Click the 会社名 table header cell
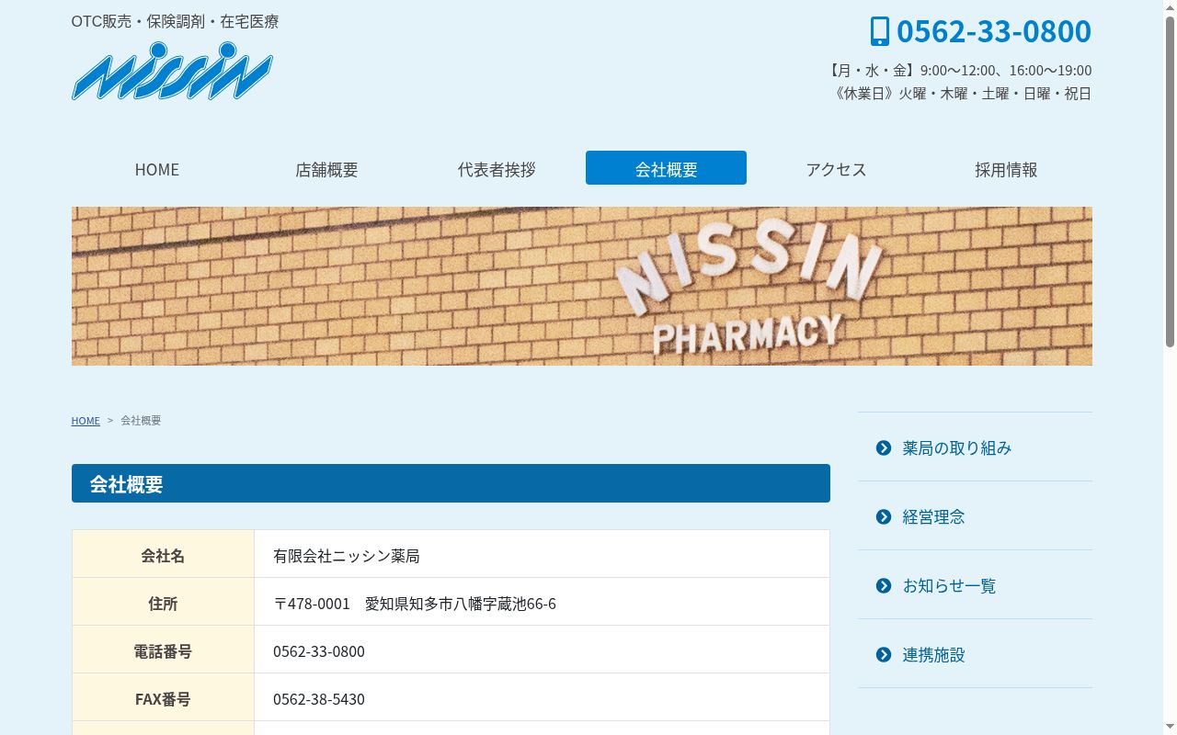The height and width of the screenshot is (735, 1177). coord(163,554)
